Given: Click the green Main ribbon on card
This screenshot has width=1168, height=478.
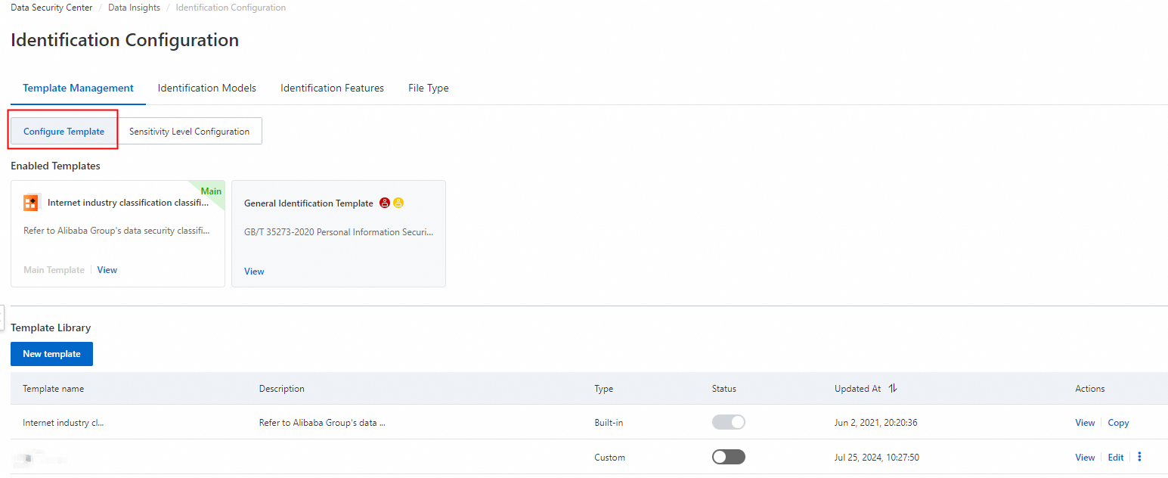Looking at the screenshot, I should 211,191.
